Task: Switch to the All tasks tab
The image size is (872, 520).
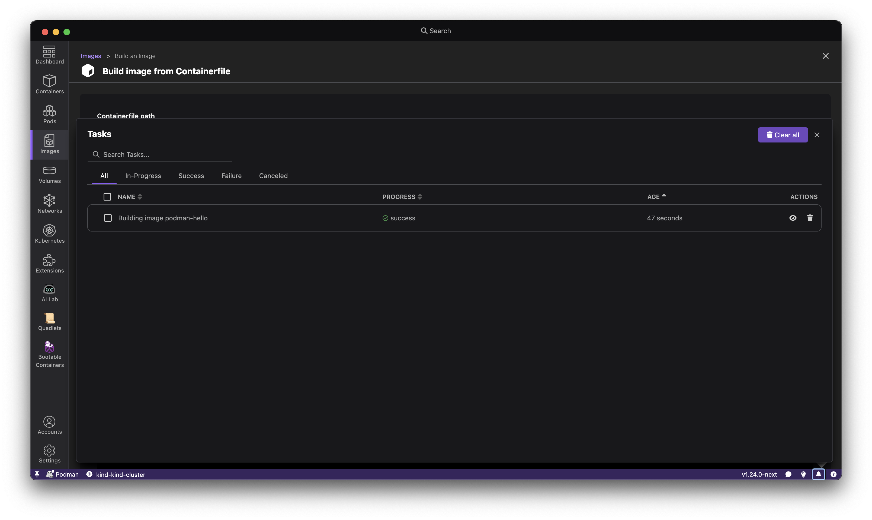Action: click(x=104, y=176)
